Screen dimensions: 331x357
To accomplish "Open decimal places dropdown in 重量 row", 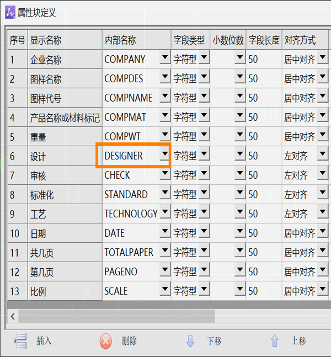I will click(x=240, y=135).
